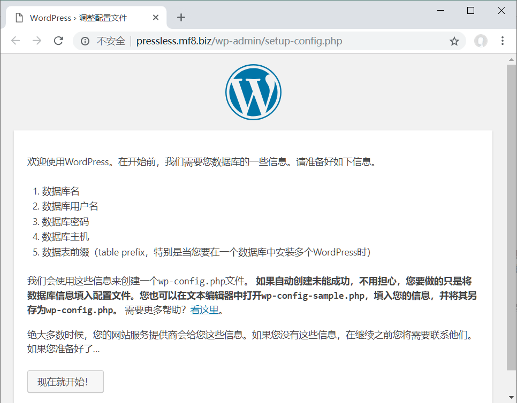
Task: Click the 数据表前缀 table prefix item
Action: pos(206,252)
